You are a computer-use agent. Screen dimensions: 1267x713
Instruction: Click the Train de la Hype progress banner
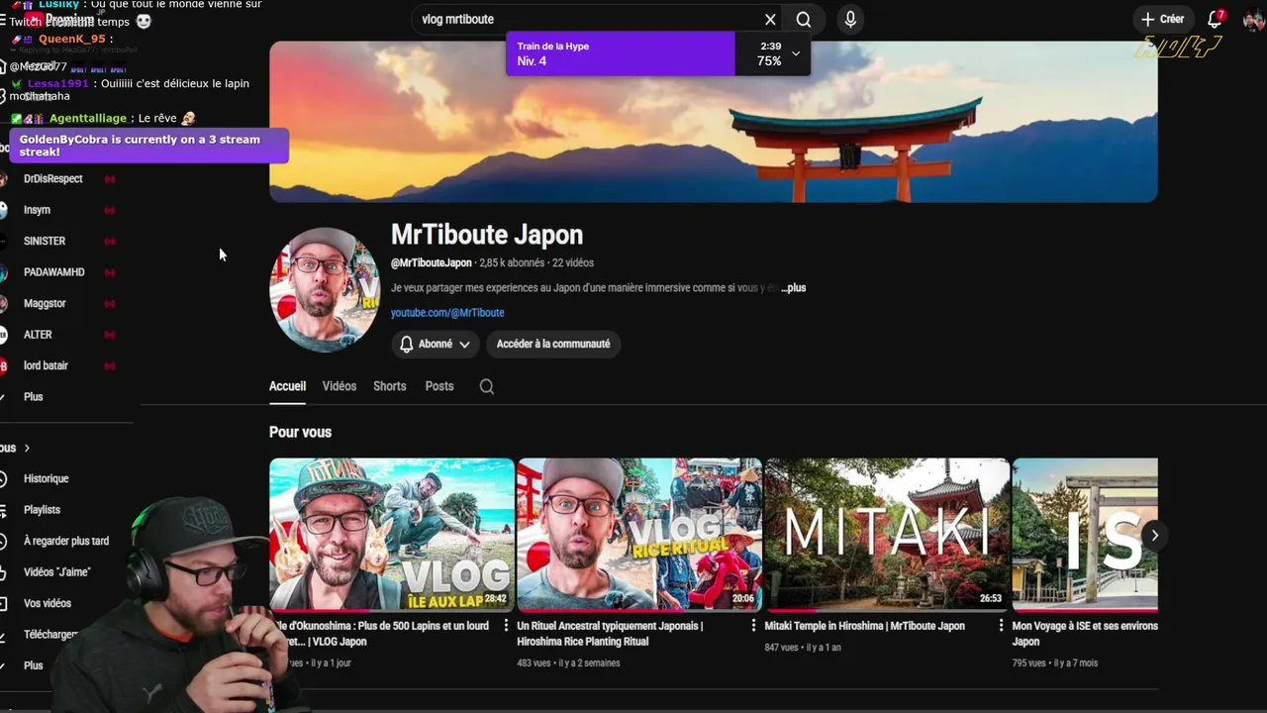coord(658,53)
